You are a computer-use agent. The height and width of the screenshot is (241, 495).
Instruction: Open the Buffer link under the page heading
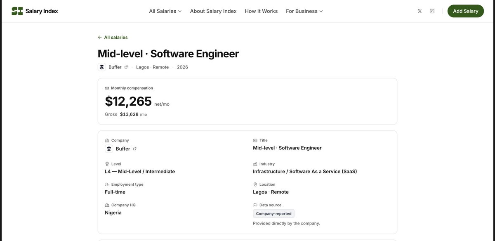[115, 67]
